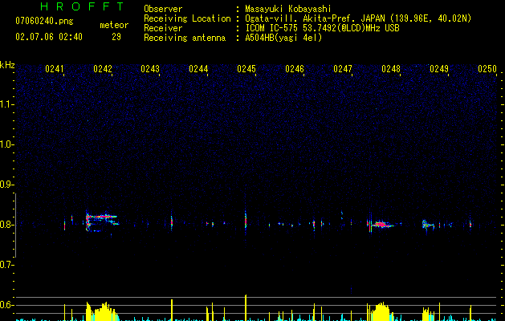Screen dimensions: 505x321
Task: Click the meteor label above the count
Action: pos(114,25)
